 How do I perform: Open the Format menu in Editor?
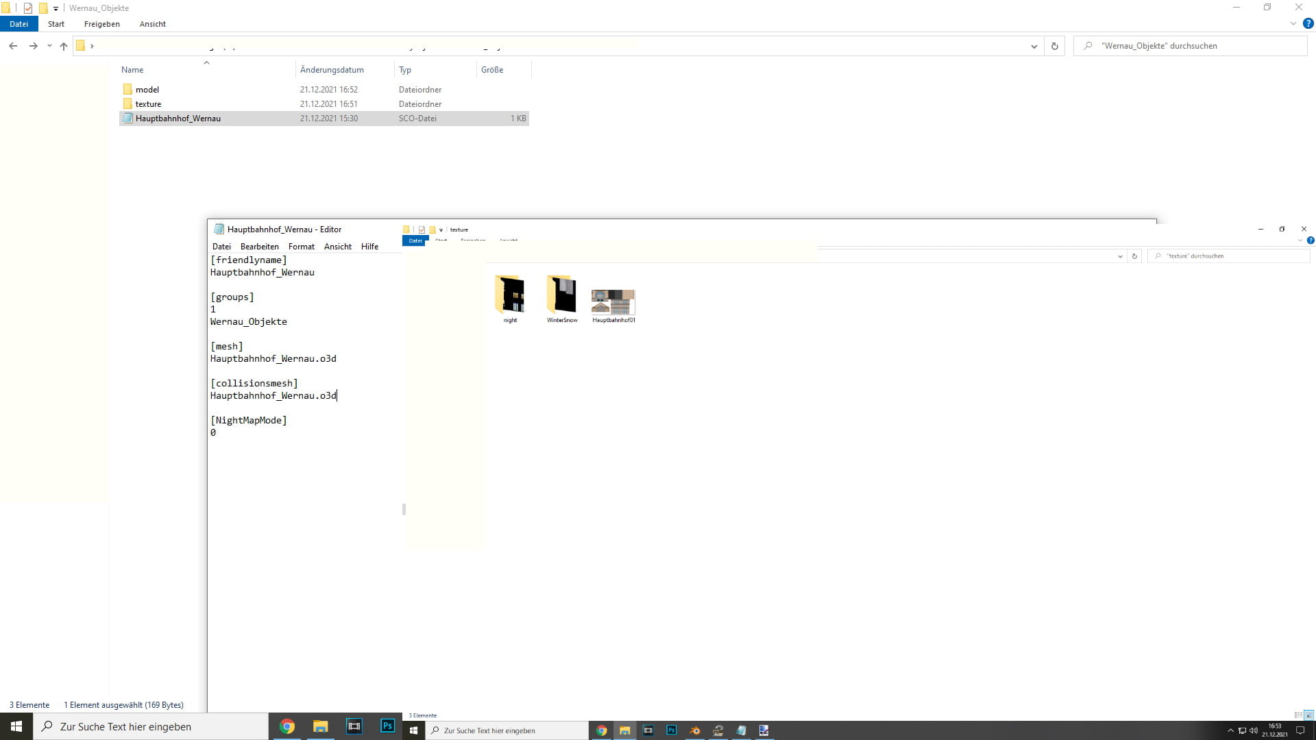point(301,247)
